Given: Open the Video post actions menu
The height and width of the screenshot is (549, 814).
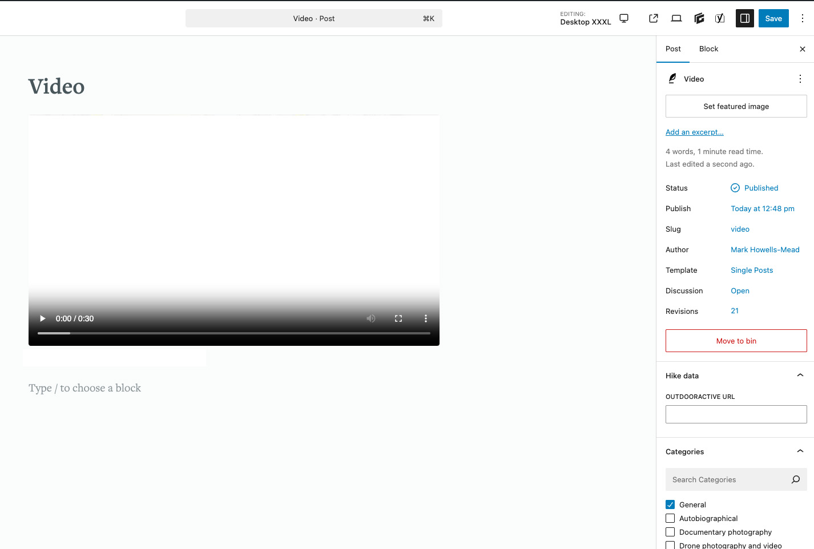Looking at the screenshot, I should (800, 79).
